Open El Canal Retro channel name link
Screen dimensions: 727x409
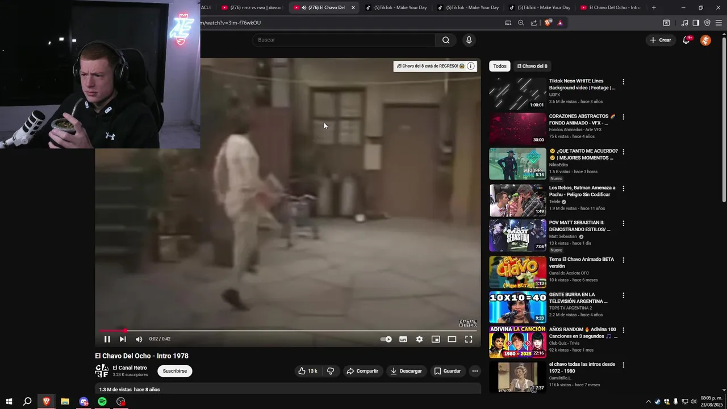point(129,368)
